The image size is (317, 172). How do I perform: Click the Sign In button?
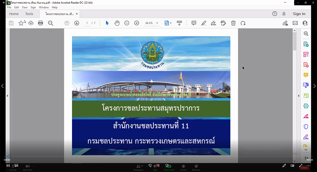(299, 14)
